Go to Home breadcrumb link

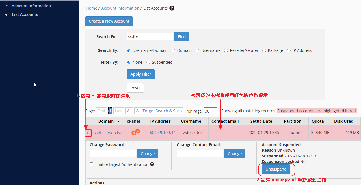click(91, 8)
